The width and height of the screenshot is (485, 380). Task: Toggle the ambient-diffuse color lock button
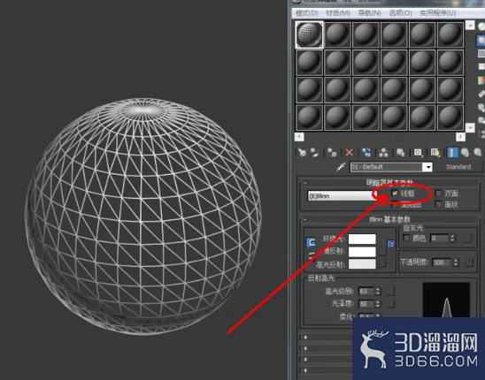pos(311,242)
